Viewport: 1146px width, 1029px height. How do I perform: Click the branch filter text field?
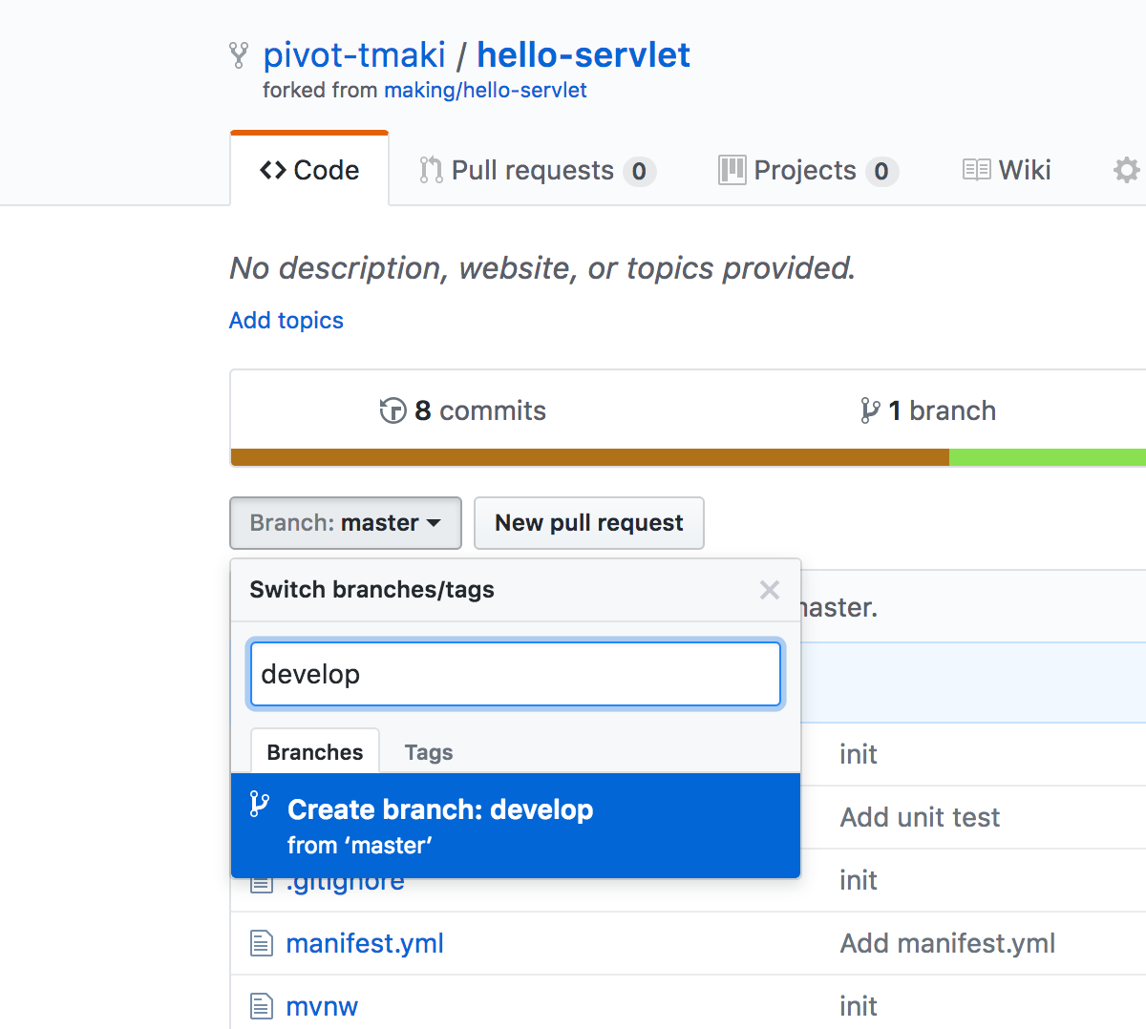coord(515,674)
